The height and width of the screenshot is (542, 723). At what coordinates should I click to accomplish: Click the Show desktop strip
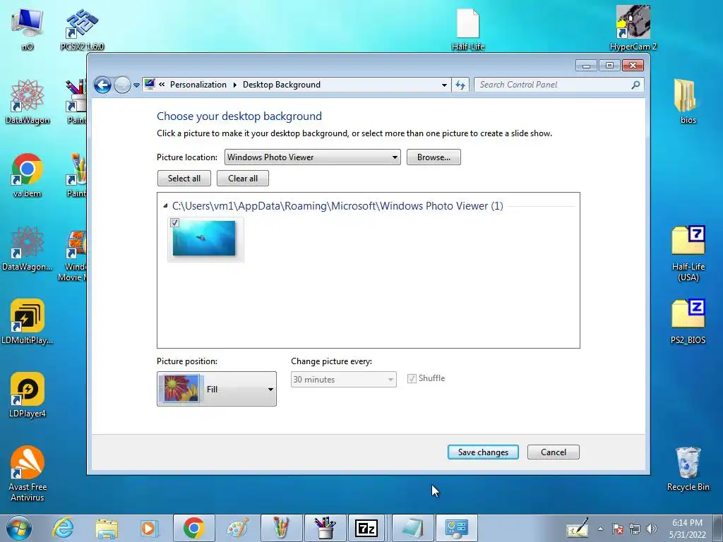(x=718, y=528)
